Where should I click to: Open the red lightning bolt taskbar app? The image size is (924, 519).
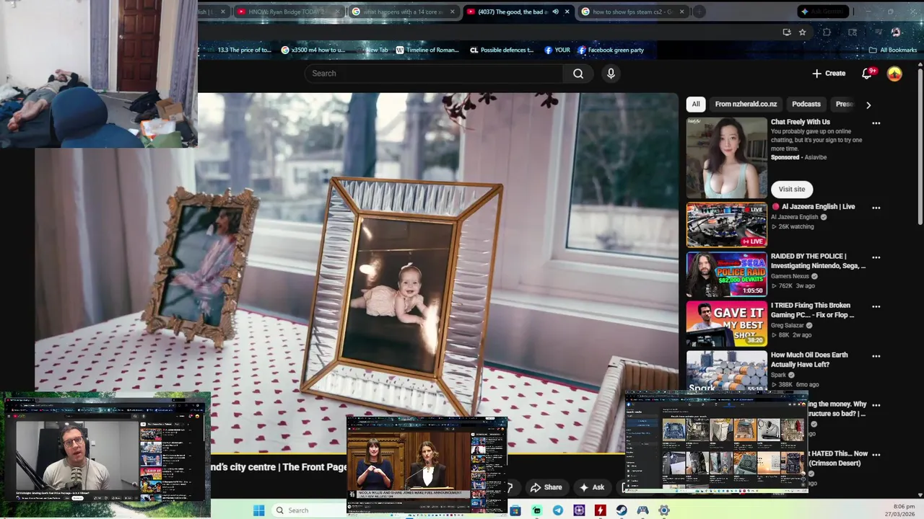[600, 510]
